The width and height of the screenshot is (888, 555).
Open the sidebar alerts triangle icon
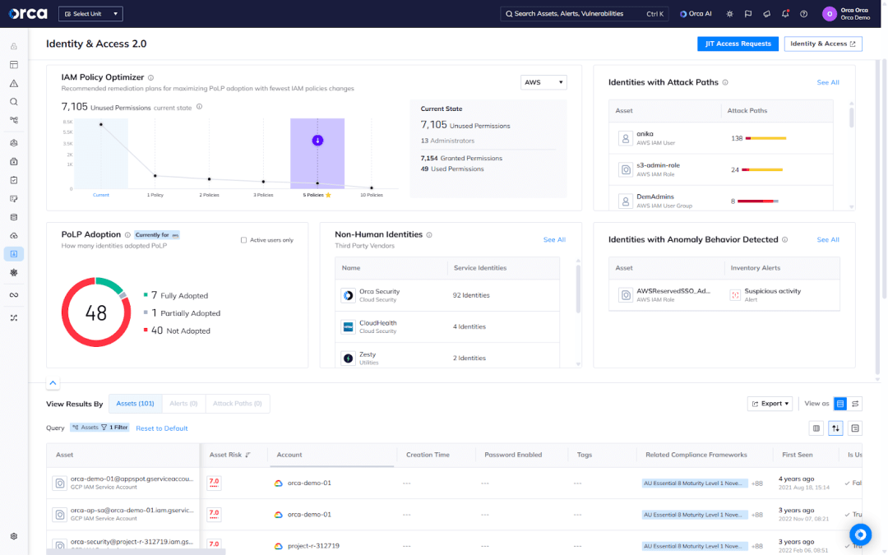tap(14, 83)
